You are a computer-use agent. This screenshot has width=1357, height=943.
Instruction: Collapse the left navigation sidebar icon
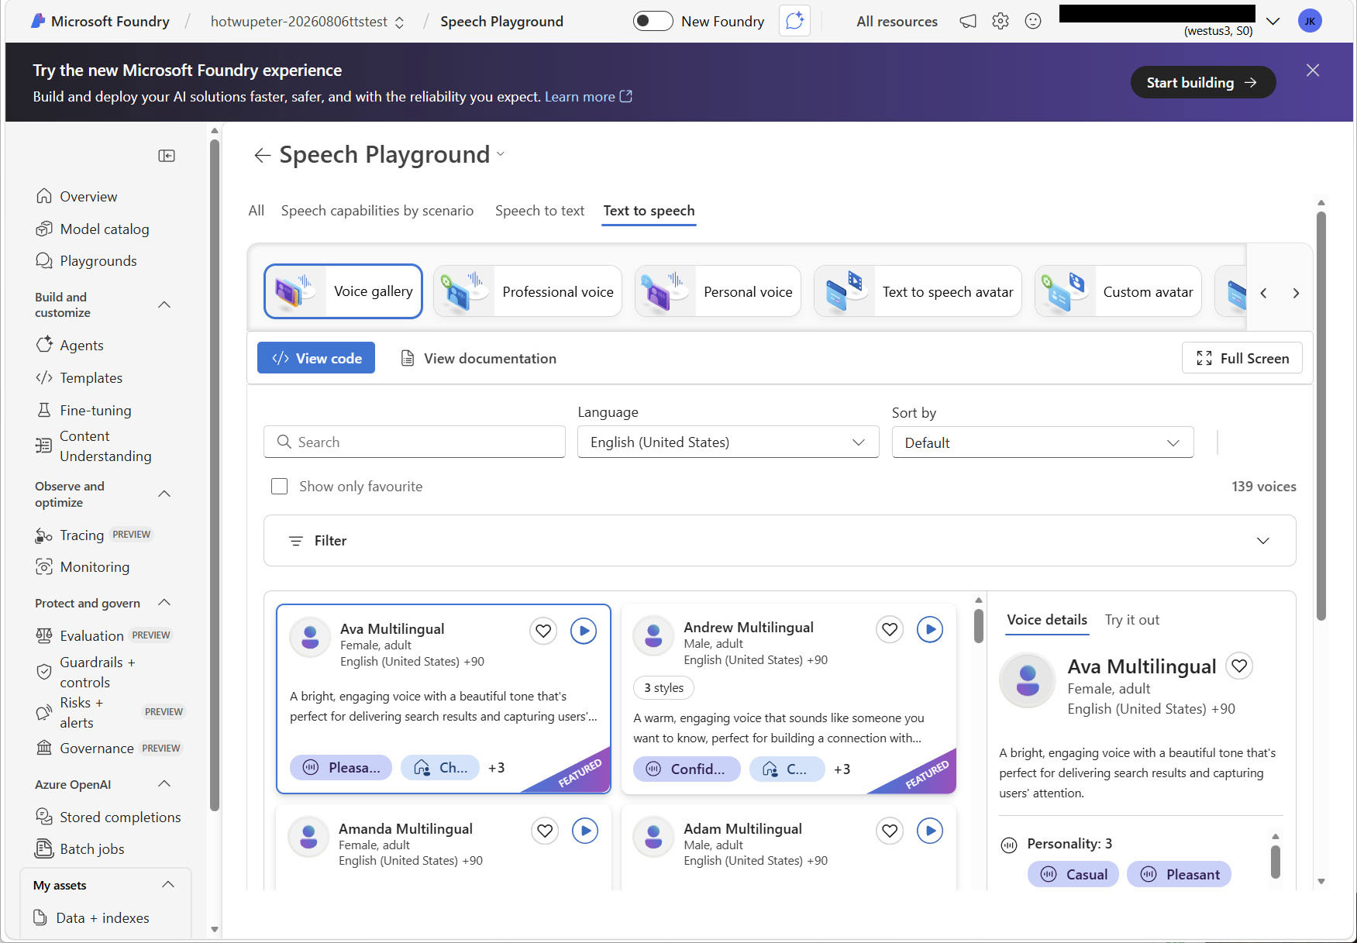pyautogui.click(x=167, y=156)
